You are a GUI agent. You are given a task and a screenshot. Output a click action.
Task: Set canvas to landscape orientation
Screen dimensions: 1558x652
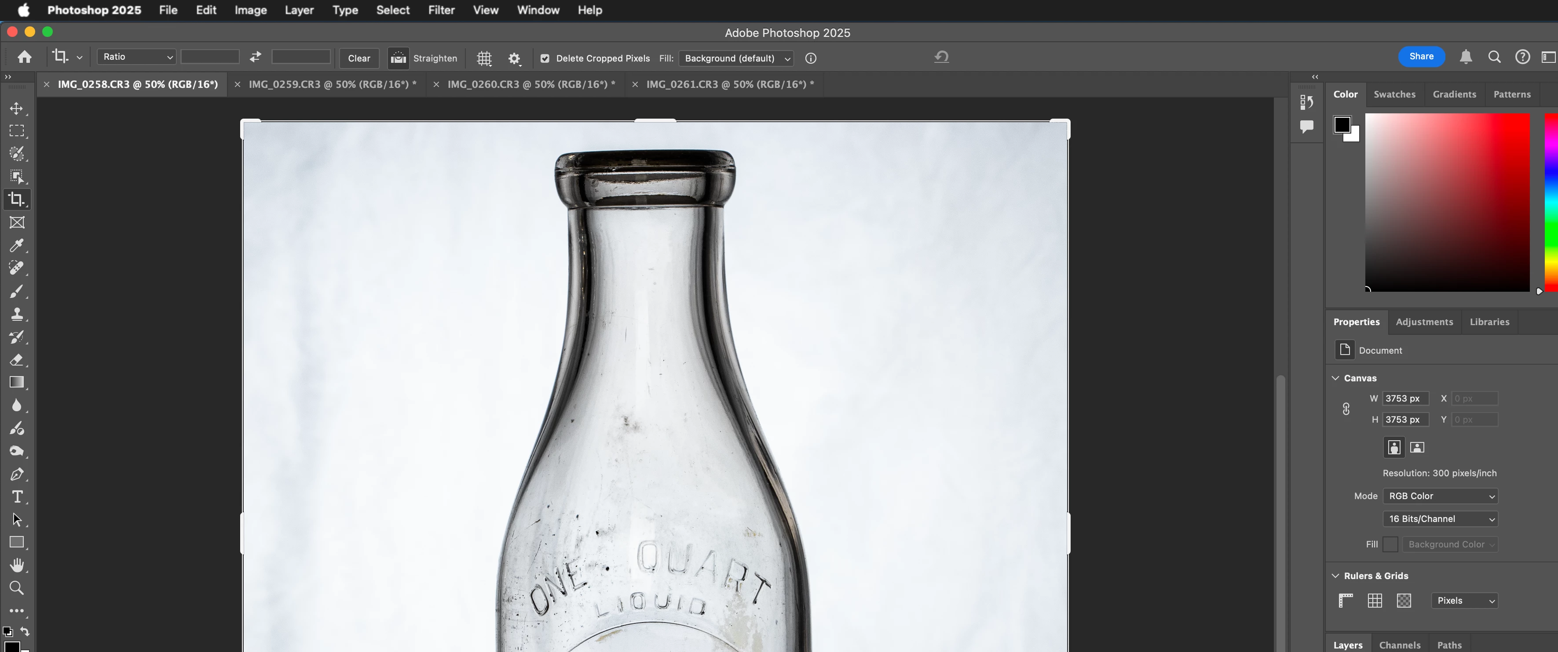(1417, 447)
